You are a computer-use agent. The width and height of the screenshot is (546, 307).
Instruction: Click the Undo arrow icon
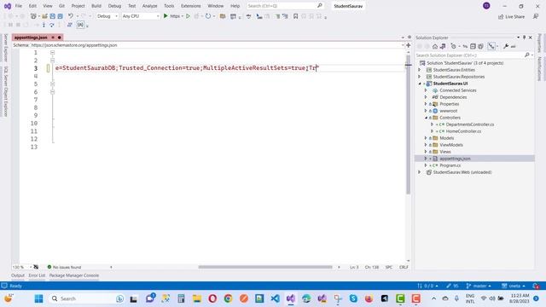click(x=71, y=16)
